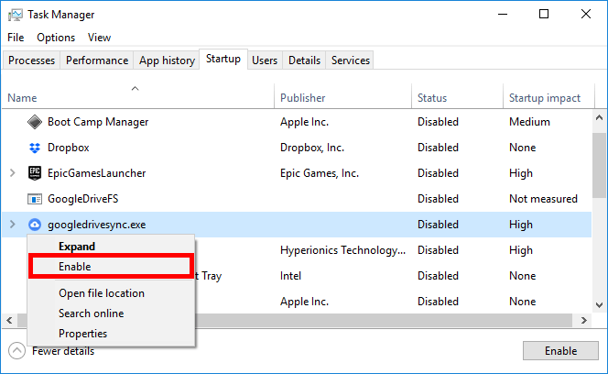Close the Task Manager window
The width and height of the screenshot is (608, 374).
(x=586, y=15)
